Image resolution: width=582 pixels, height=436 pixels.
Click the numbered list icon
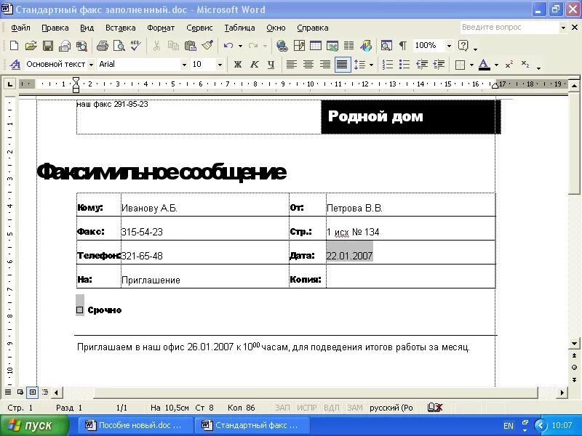click(388, 65)
